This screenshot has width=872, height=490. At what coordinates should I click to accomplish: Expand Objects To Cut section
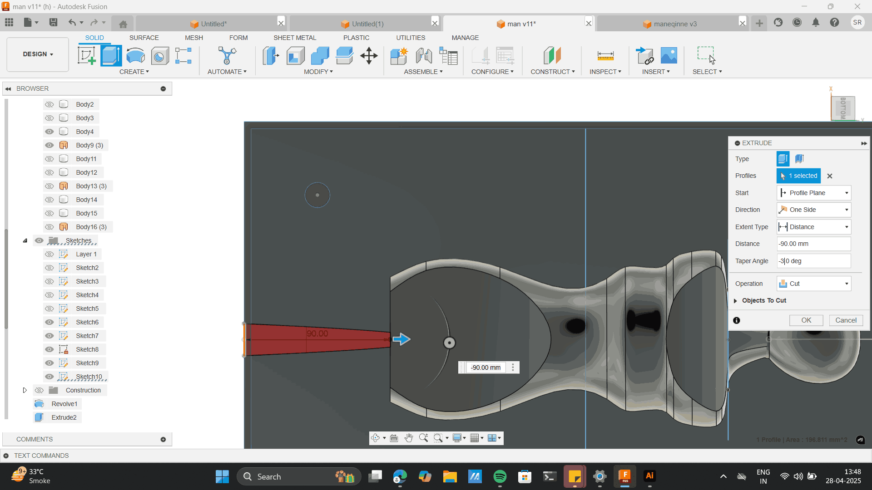[x=735, y=301]
